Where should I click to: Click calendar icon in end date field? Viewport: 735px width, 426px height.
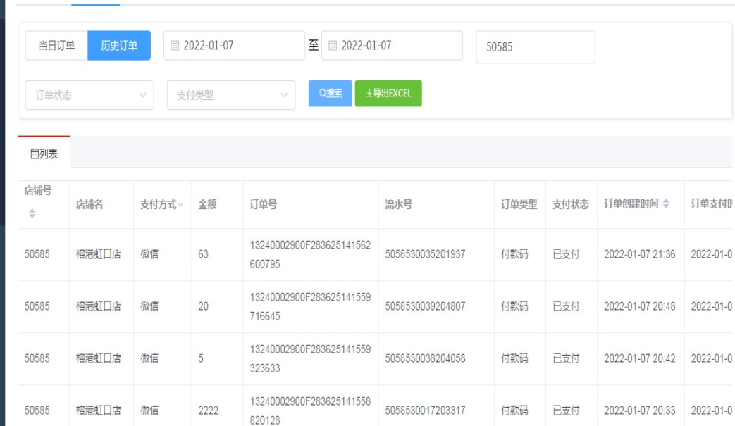click(333, 46)
